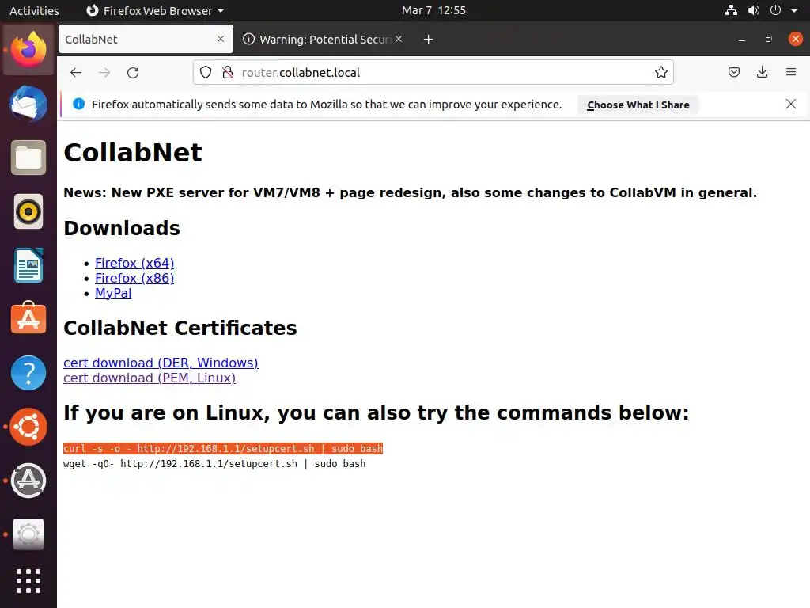
Task: Click the network status icon in top bar
Action: [731, 10]
